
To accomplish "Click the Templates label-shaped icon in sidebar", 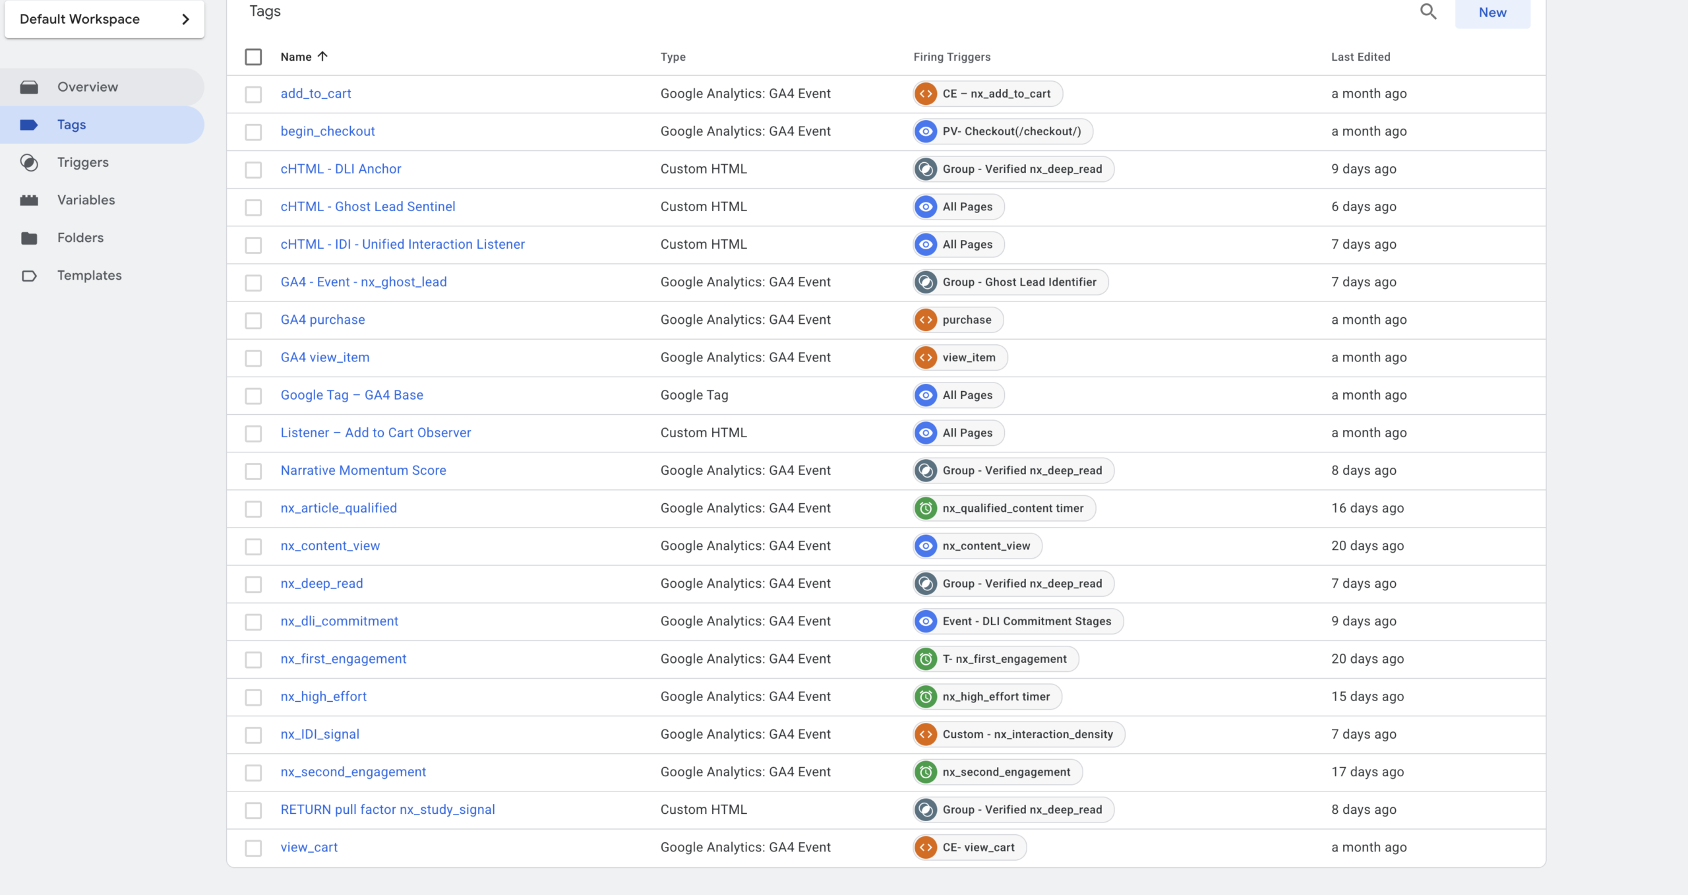I will click(x=29, y=276).
